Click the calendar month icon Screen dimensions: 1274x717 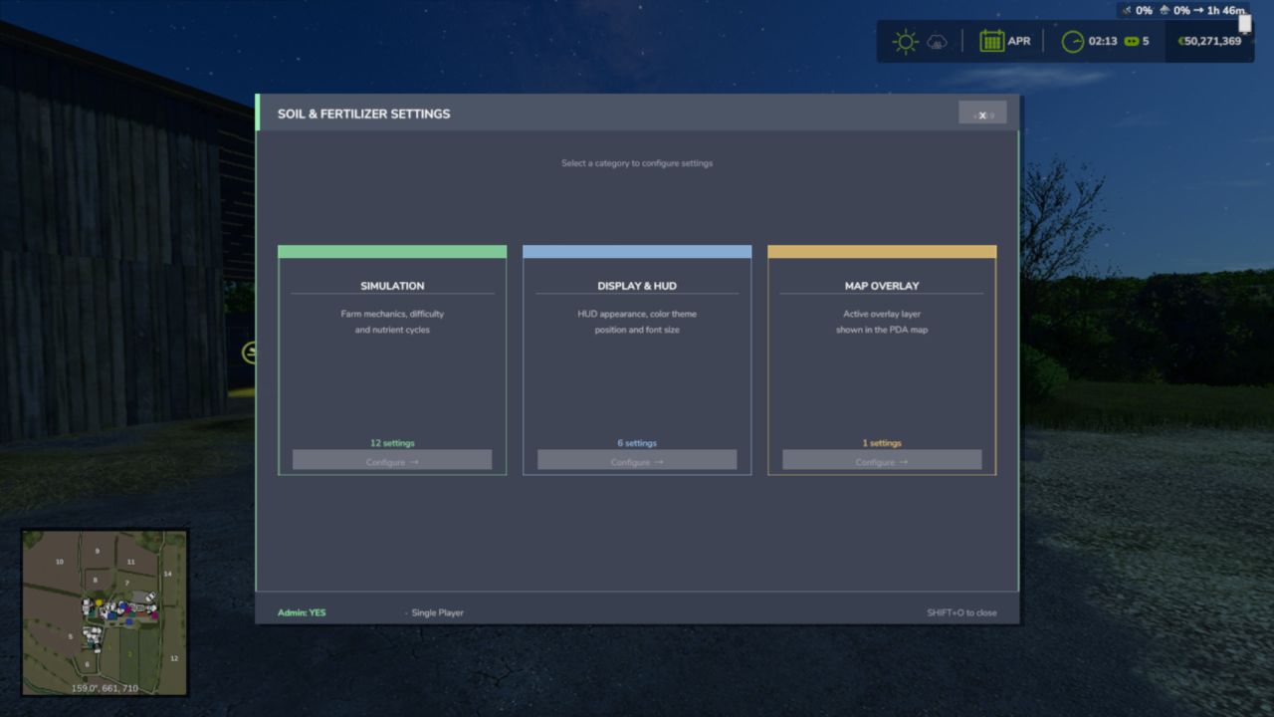click(x=991, y=41)
